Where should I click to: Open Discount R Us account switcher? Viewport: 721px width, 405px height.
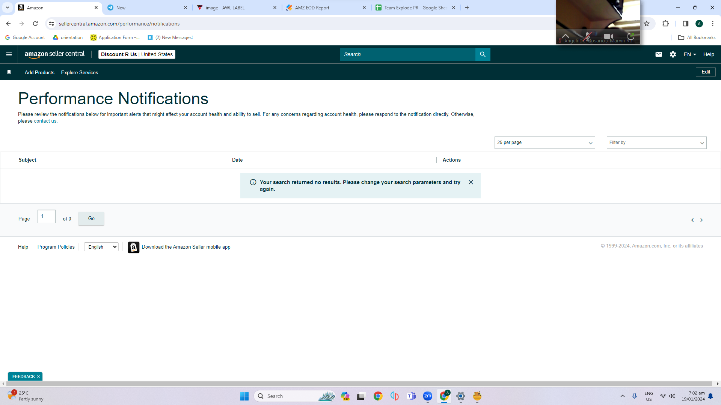(137, 54)
